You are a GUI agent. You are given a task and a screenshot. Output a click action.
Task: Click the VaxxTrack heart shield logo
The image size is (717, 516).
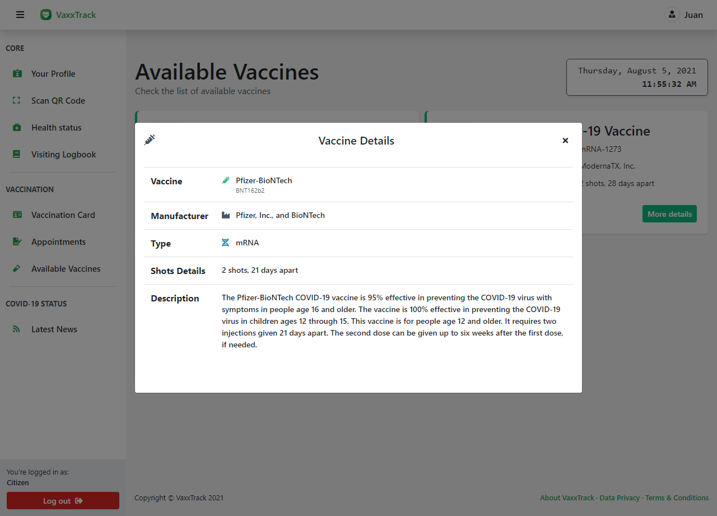[x=46, y=15]
